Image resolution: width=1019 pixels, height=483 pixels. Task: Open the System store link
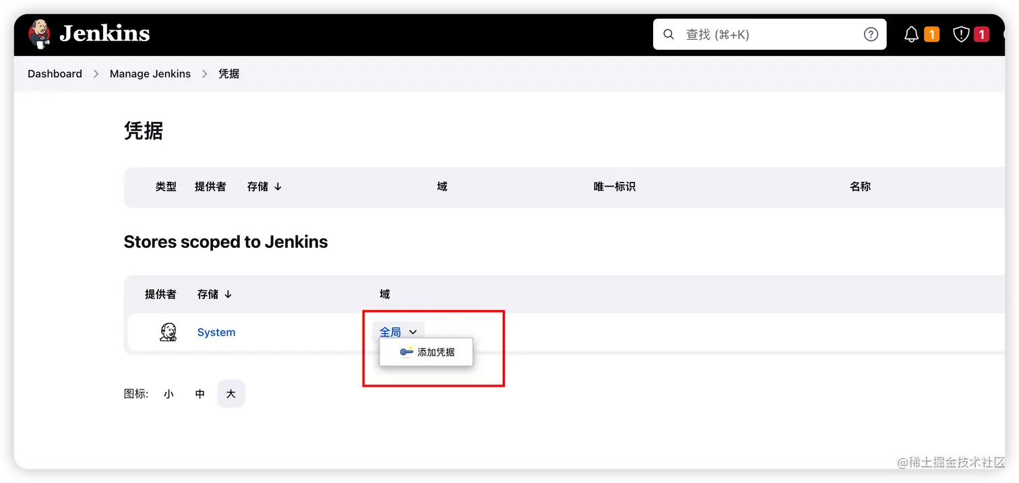click(x=216, y=332)
